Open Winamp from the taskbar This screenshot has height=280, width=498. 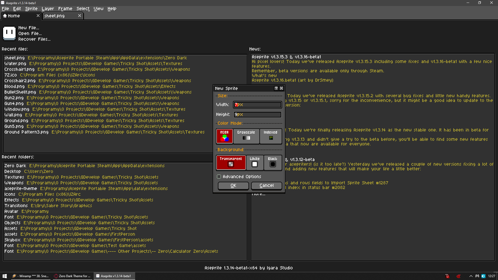point(31,276)
